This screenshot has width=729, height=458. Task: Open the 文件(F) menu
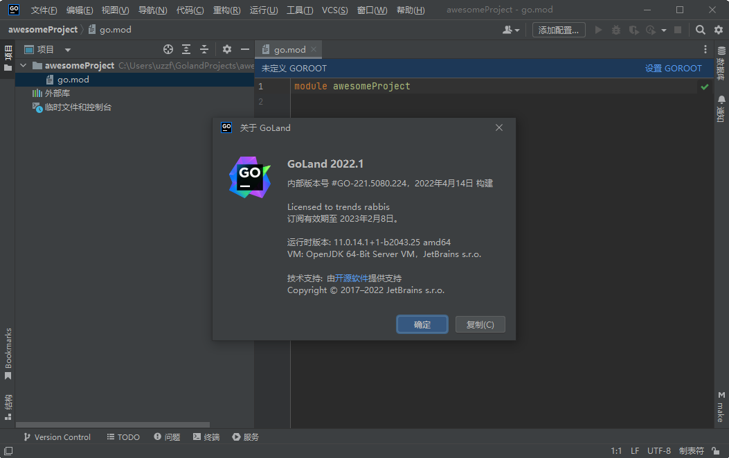coord(44,10)
